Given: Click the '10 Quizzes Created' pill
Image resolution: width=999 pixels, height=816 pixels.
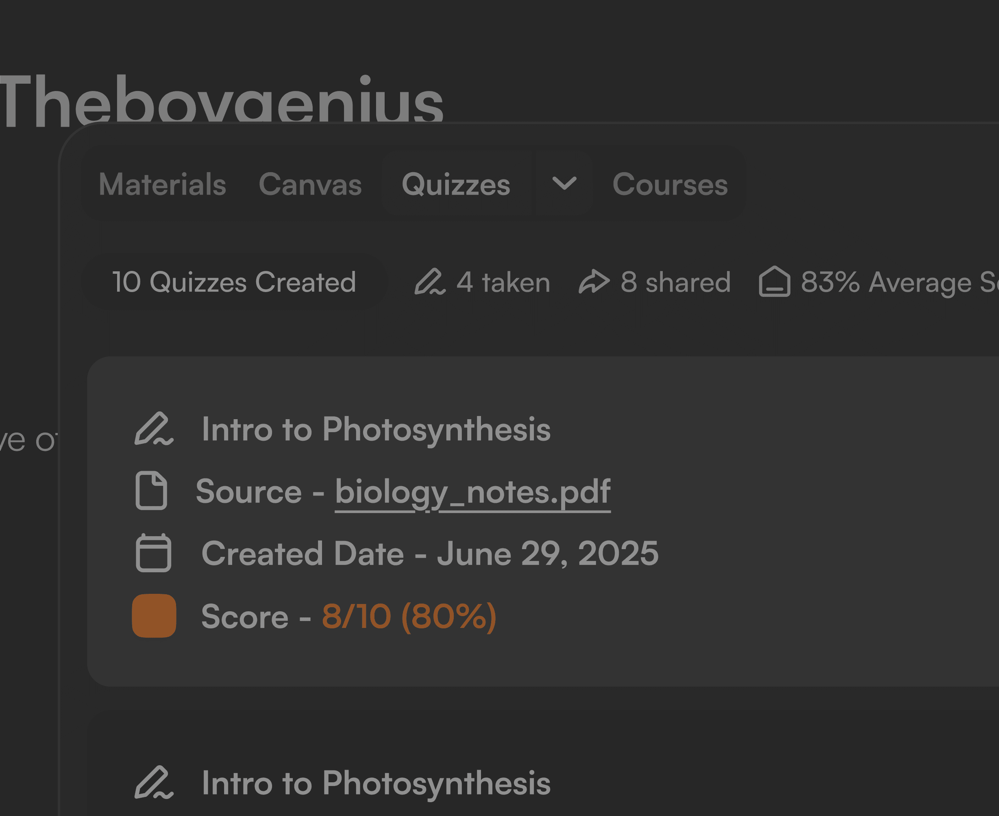Looking at the screenshot, I should [234, 282].
